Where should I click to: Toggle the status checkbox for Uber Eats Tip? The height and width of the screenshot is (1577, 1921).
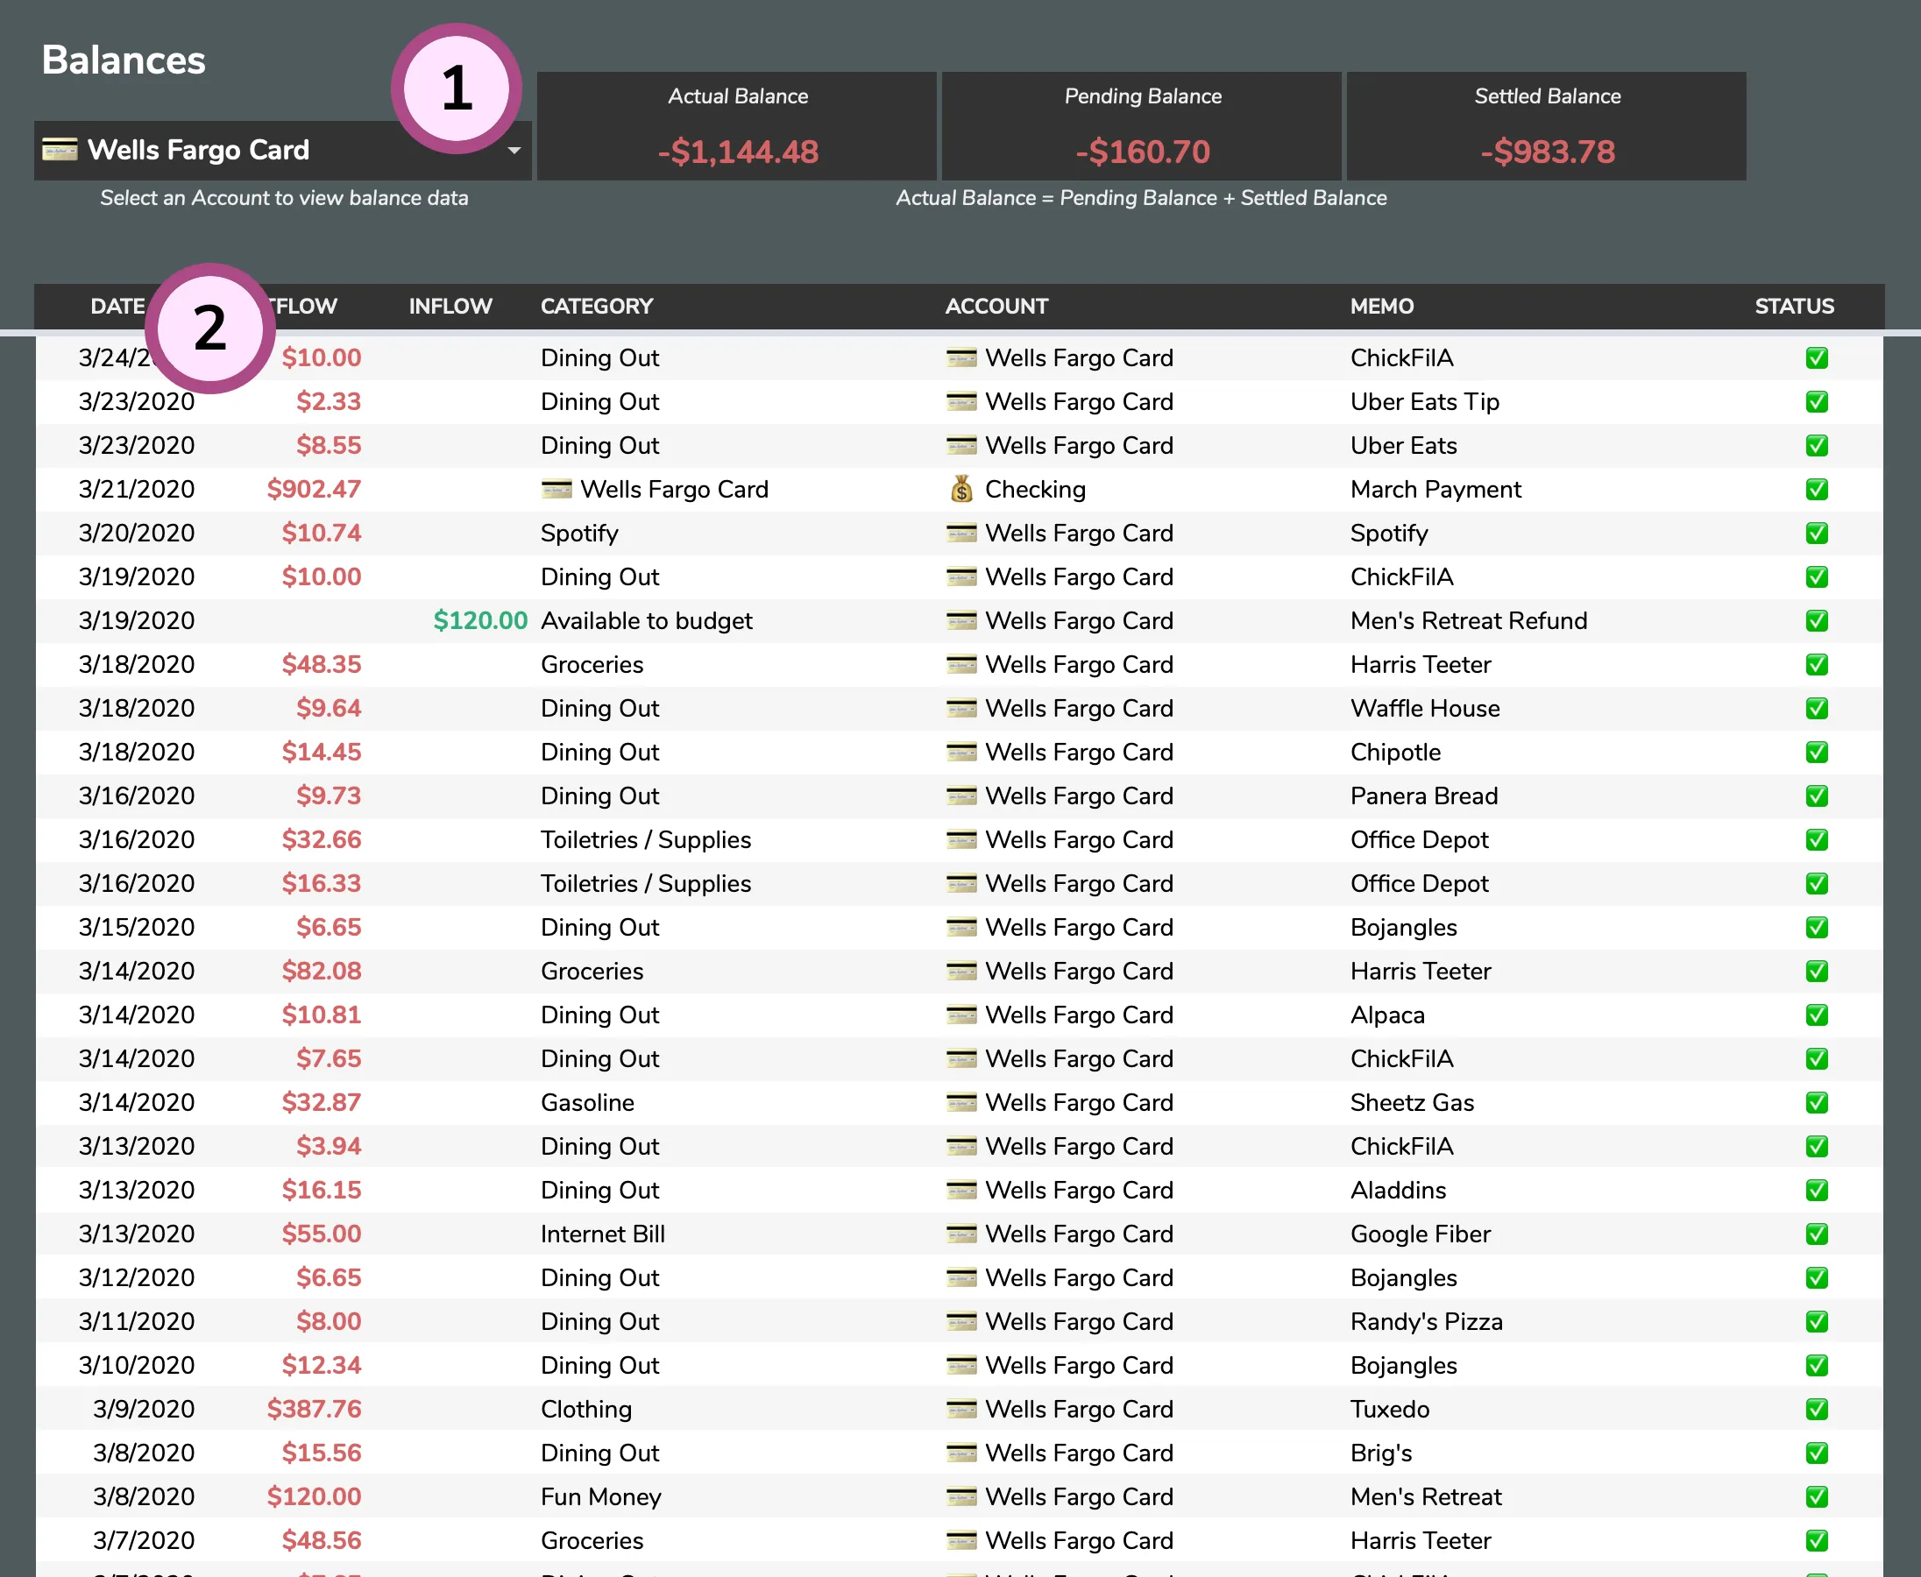coord(1817,401)
